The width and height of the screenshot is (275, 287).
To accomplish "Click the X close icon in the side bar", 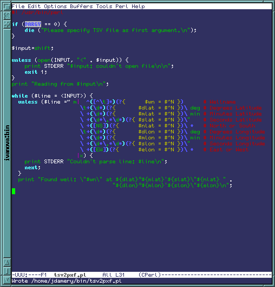I will (x=7, y=16).
